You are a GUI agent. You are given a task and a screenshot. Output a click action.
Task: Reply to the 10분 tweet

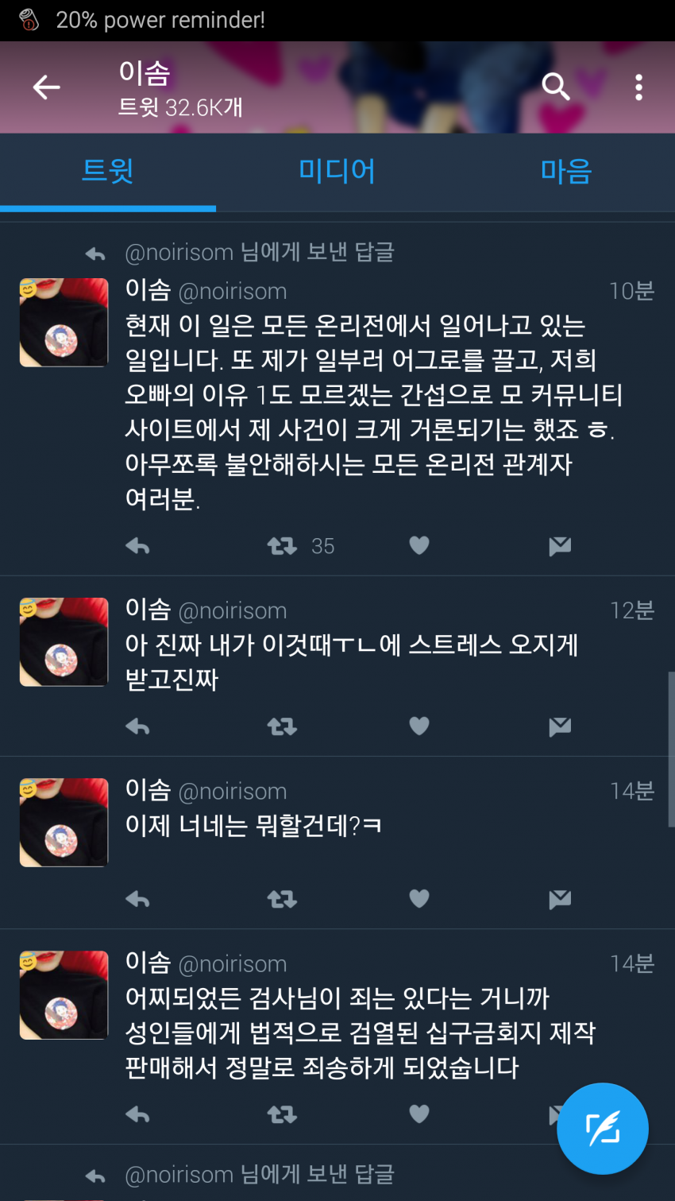tap(137, 546)
